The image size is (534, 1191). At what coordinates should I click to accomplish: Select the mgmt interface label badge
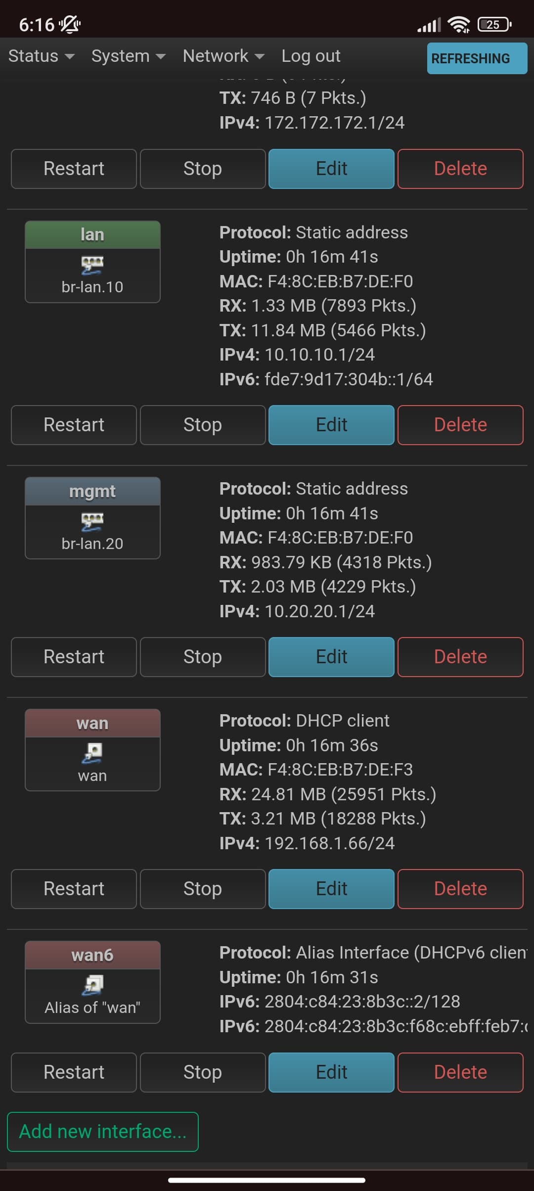coord(92,491)
